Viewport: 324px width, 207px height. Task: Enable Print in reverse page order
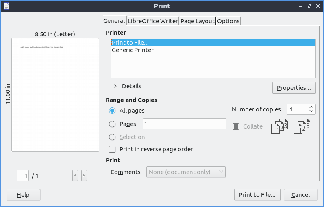(112, 149)
